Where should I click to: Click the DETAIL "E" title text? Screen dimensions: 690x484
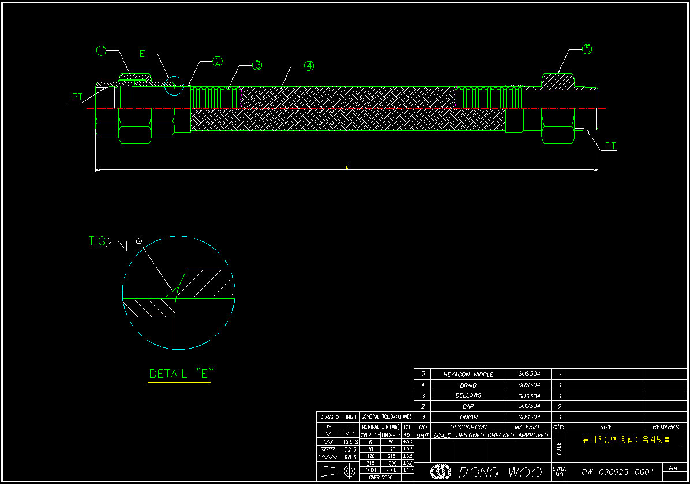(x=181, y=374)
